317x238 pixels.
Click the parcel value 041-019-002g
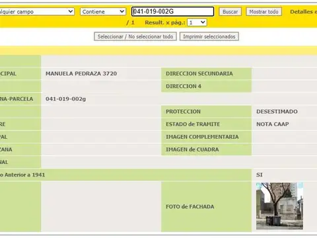click(x=65, y=99)
